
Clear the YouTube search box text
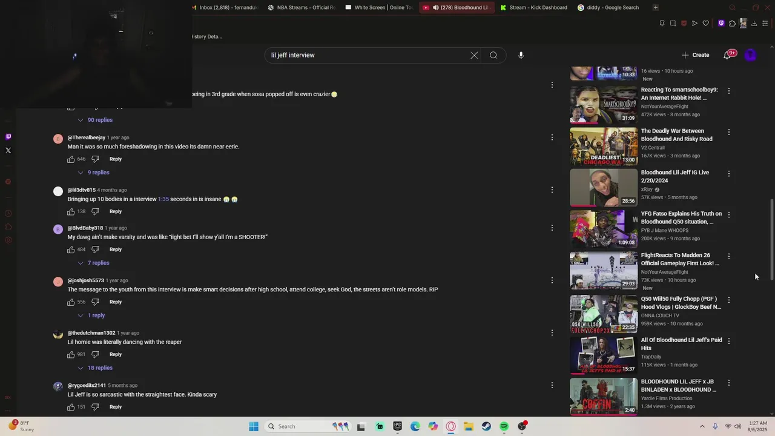(474, 55)
